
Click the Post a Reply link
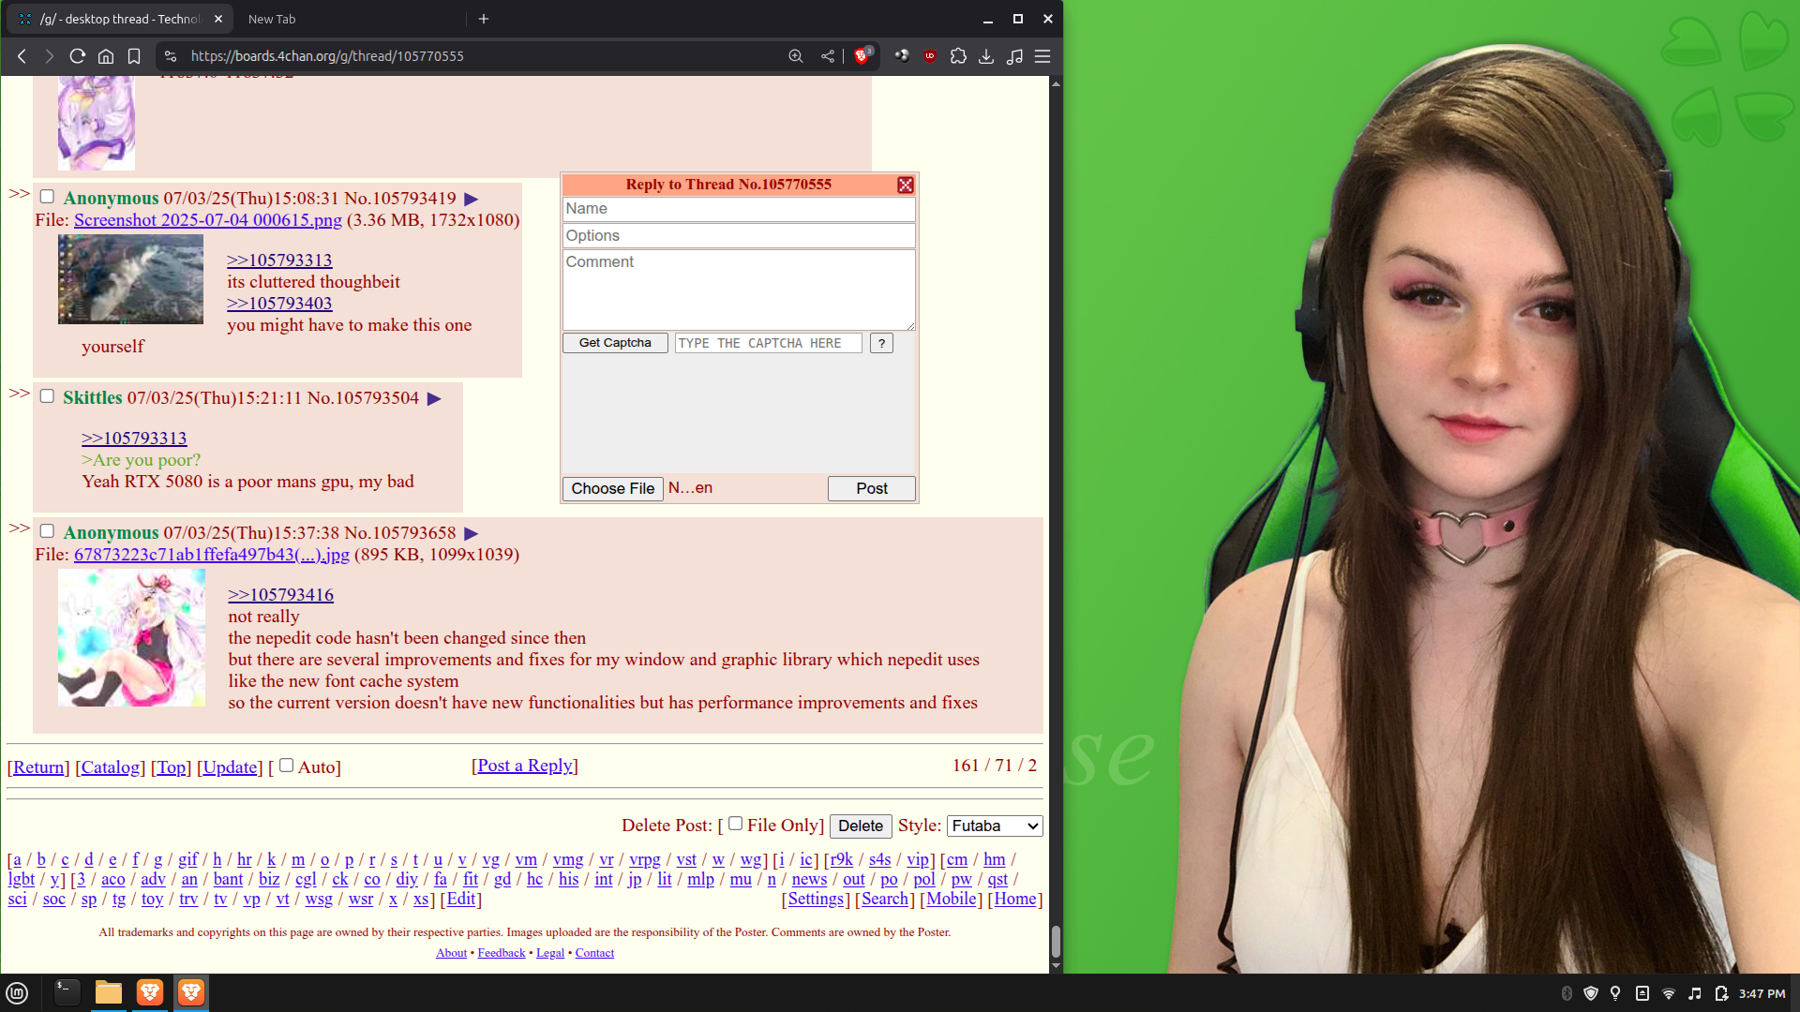525,766
